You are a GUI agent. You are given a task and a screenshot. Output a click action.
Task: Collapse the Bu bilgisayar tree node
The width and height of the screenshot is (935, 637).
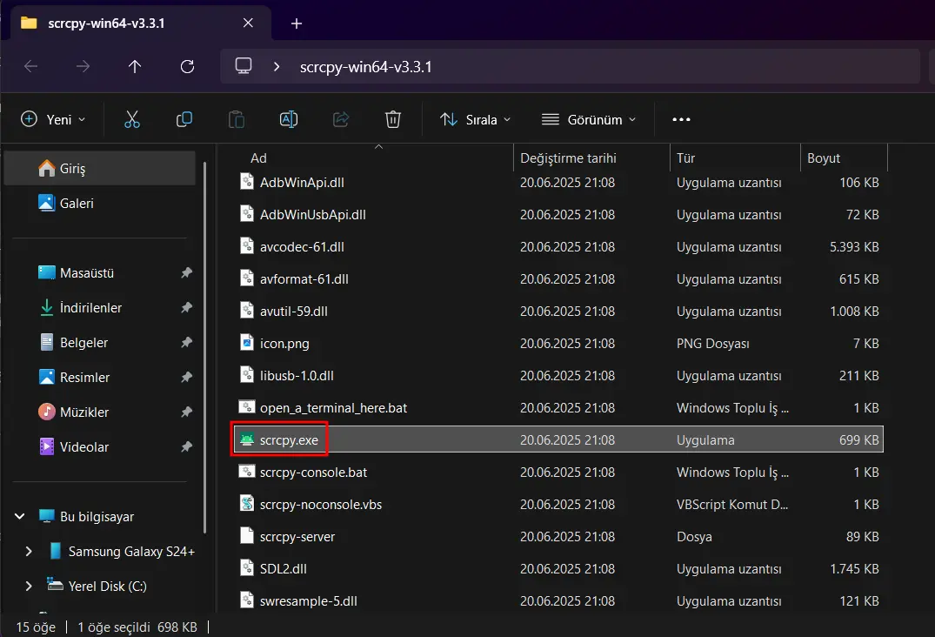pos(20,516)
